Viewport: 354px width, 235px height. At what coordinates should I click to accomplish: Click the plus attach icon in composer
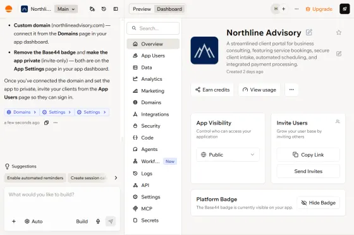[14, 222]
